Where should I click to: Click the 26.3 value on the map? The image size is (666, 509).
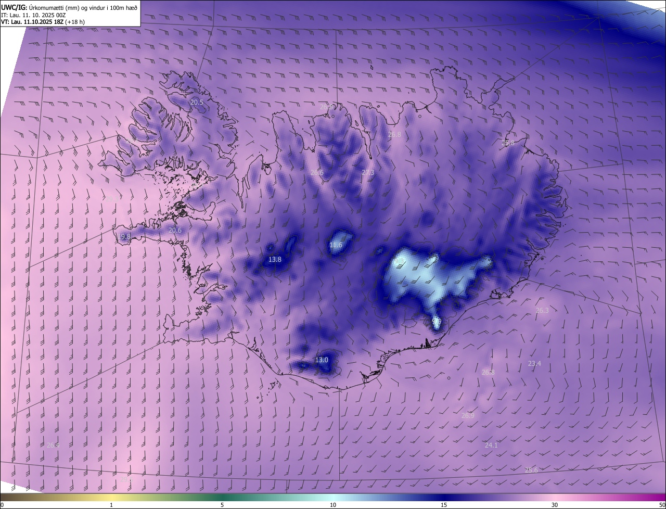[542, 311]
